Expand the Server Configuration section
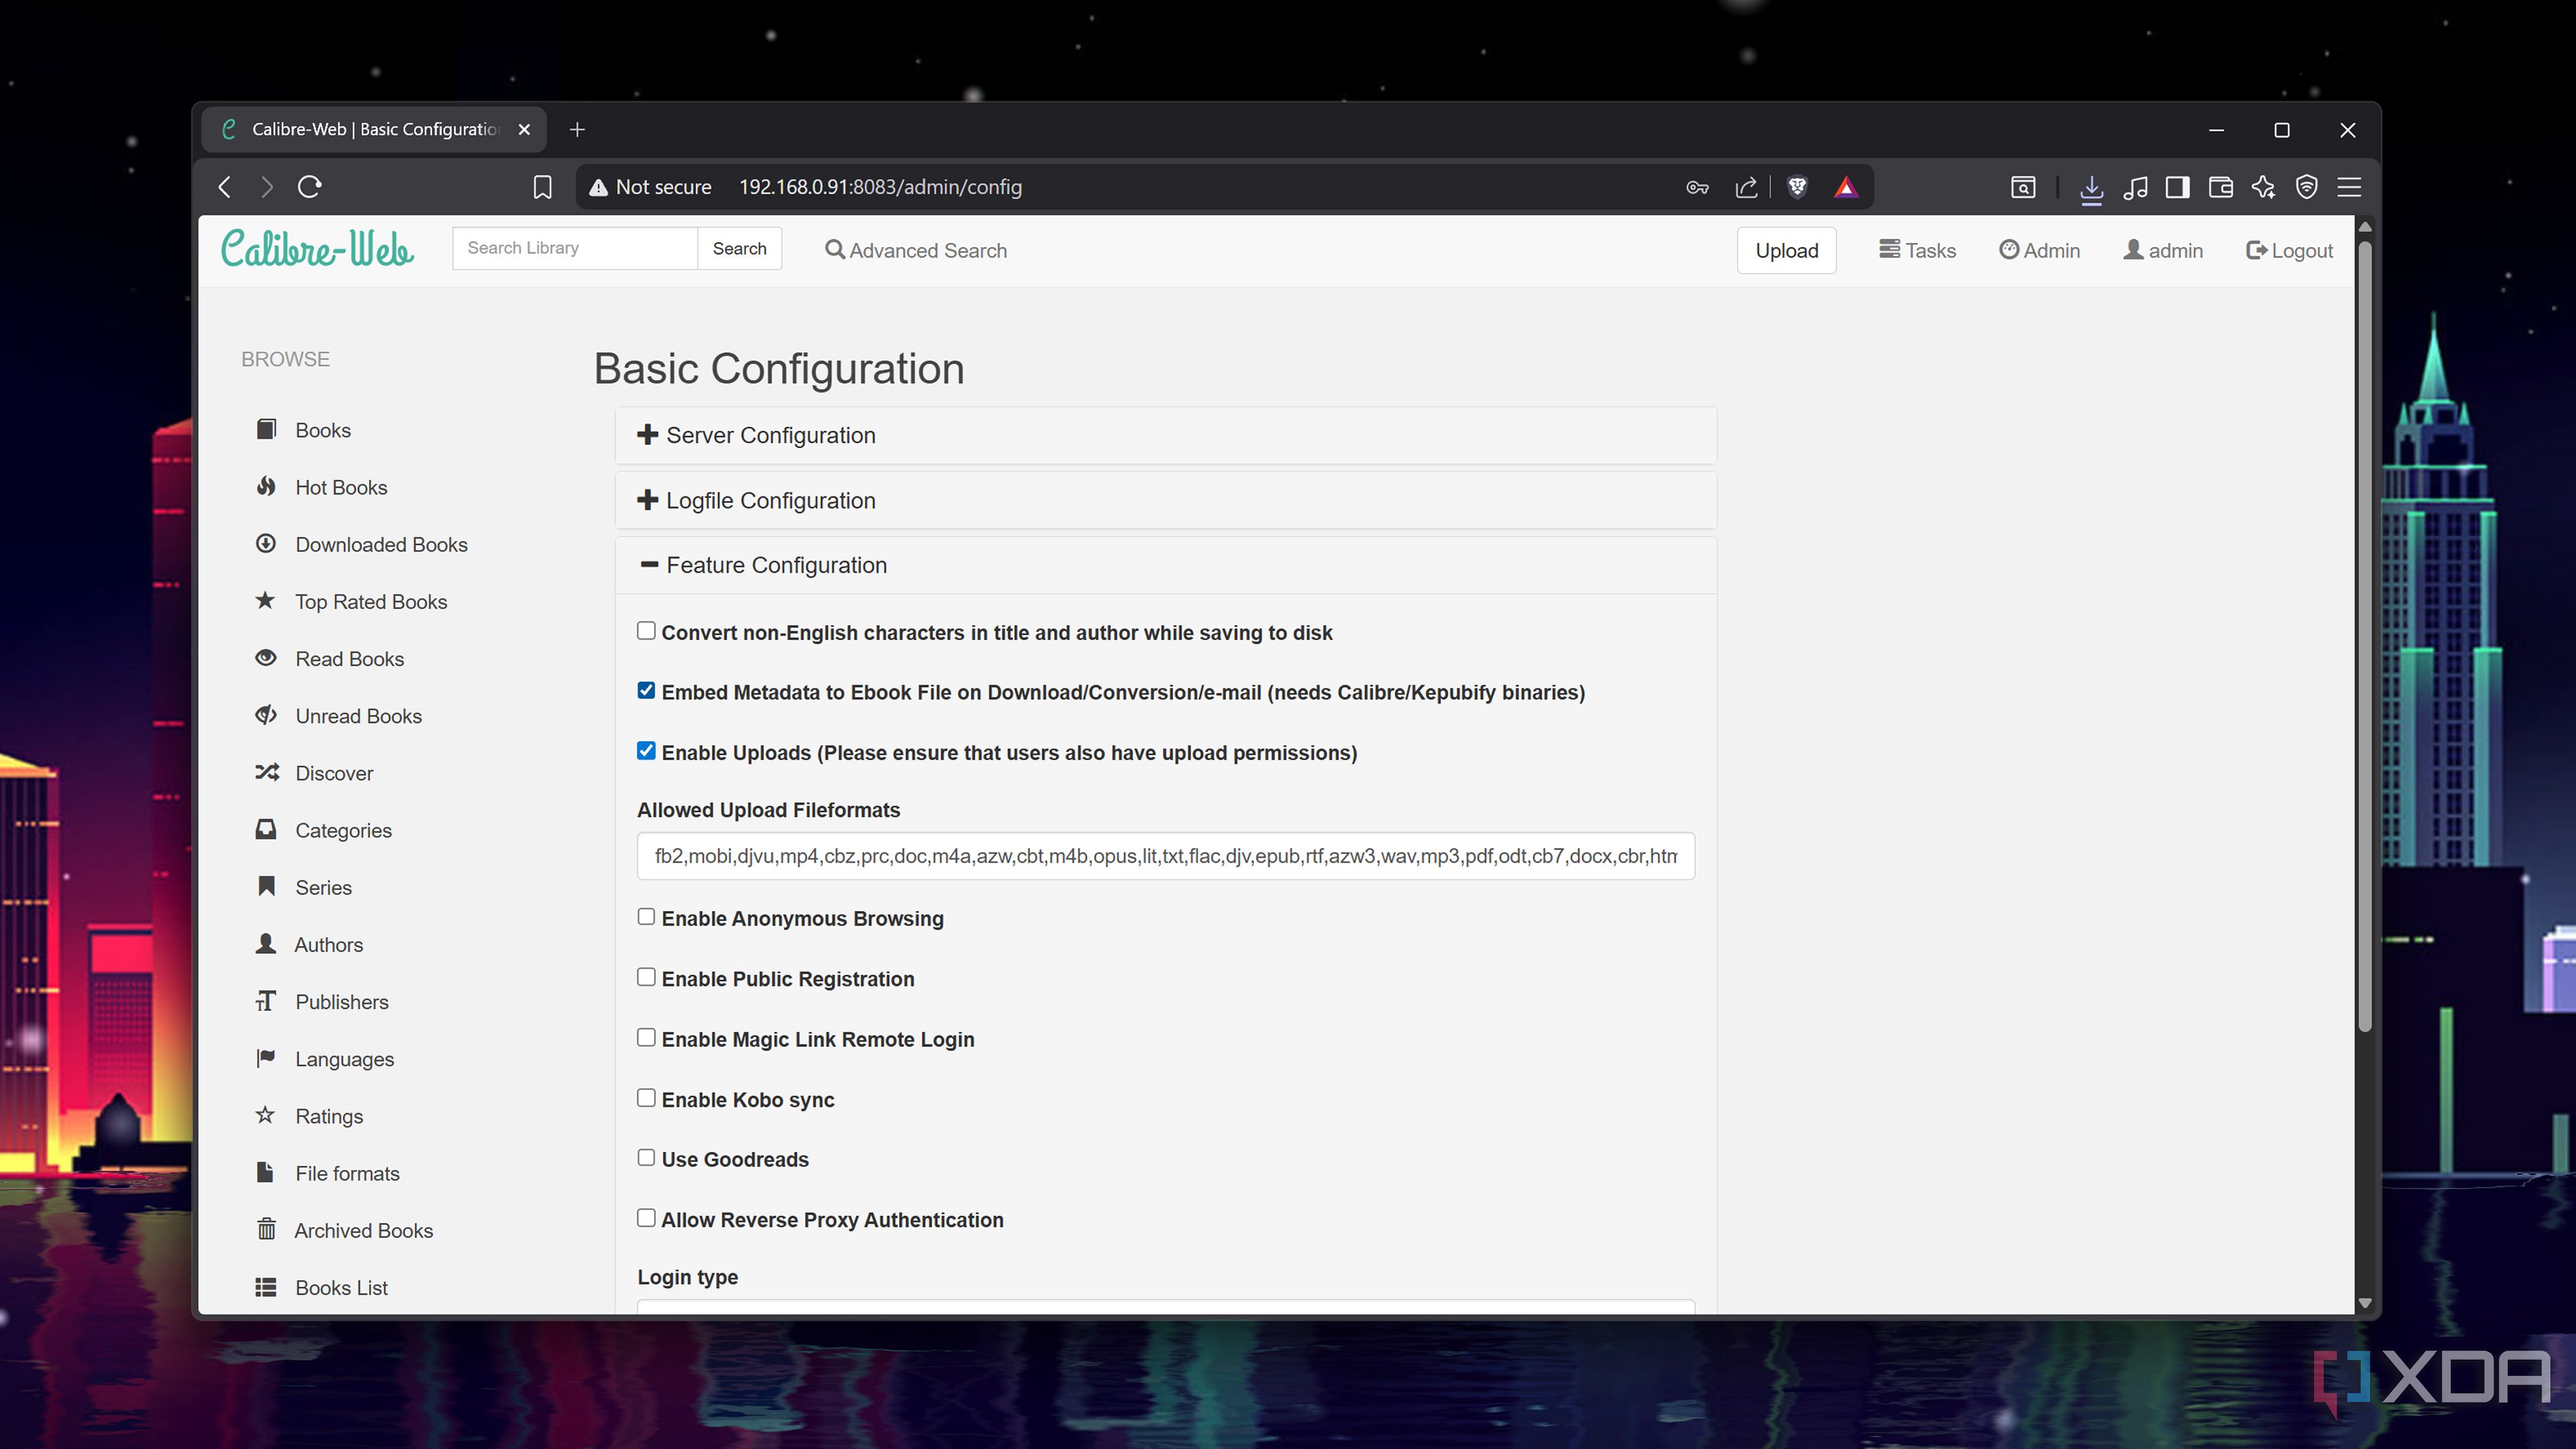This screenshot has height=1449, width=2576. click(1165, 435)
